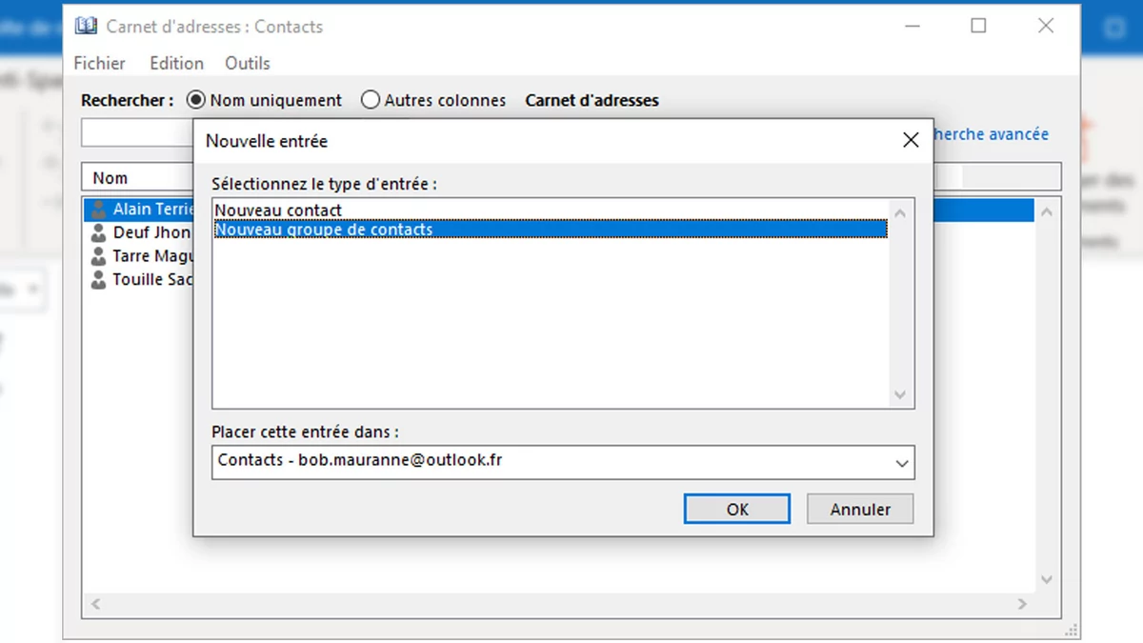Confirm with the OK button

pyautogui.click(x=736, y=510)
